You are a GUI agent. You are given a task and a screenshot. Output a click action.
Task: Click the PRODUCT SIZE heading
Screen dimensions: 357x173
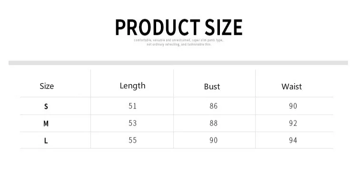click(178, 27)
